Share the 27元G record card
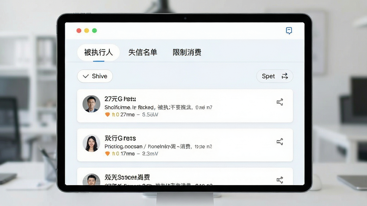This screenshot has height=206, width=367. click(x=280, y=102)
